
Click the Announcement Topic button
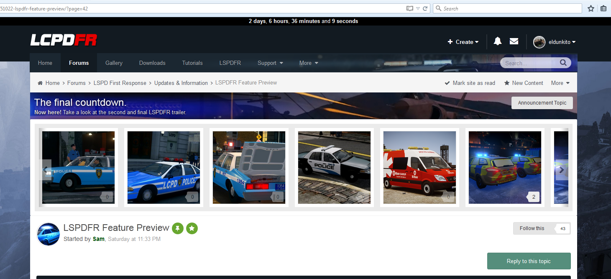pos(542,103)
